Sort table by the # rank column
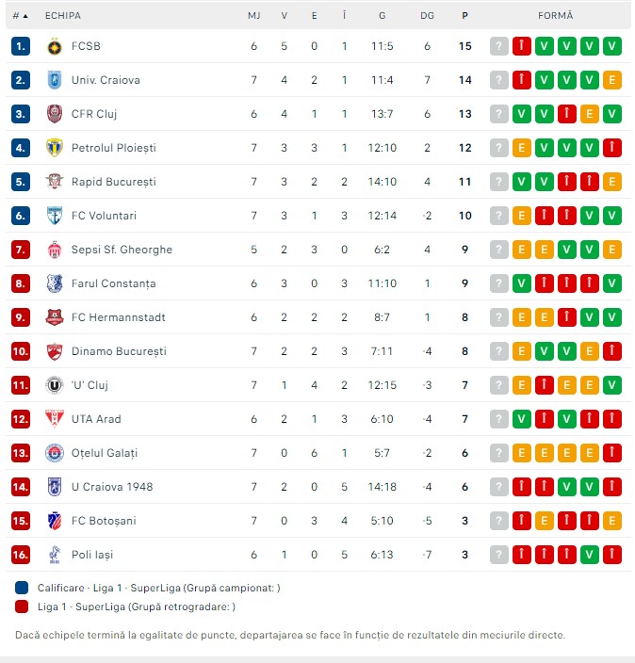The image size is (635, 663). pyautogui.click(x=20, y=16)
